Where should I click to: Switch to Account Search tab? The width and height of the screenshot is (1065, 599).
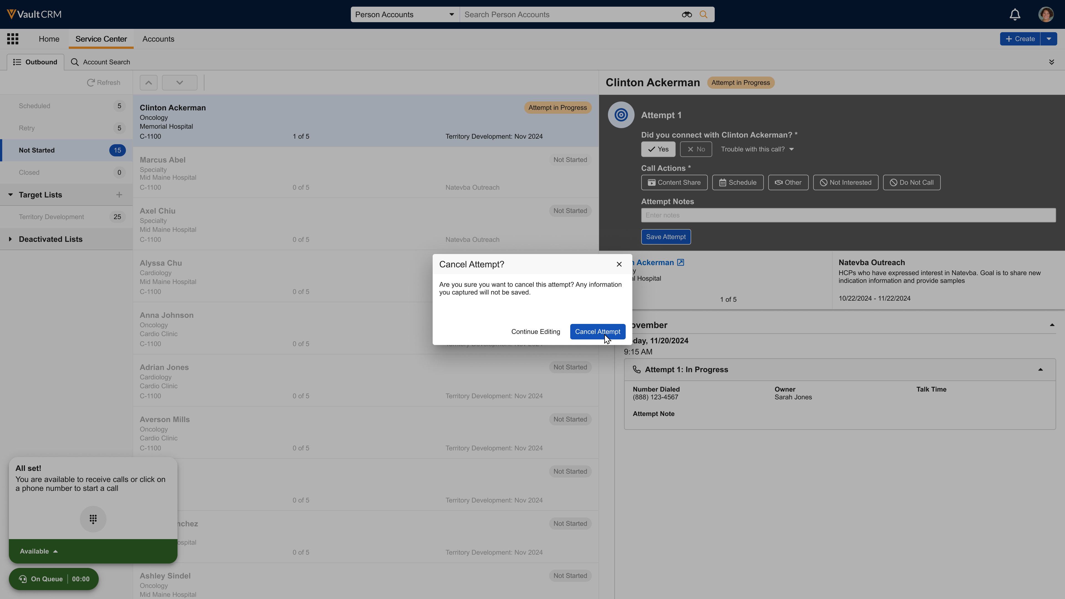100,62
